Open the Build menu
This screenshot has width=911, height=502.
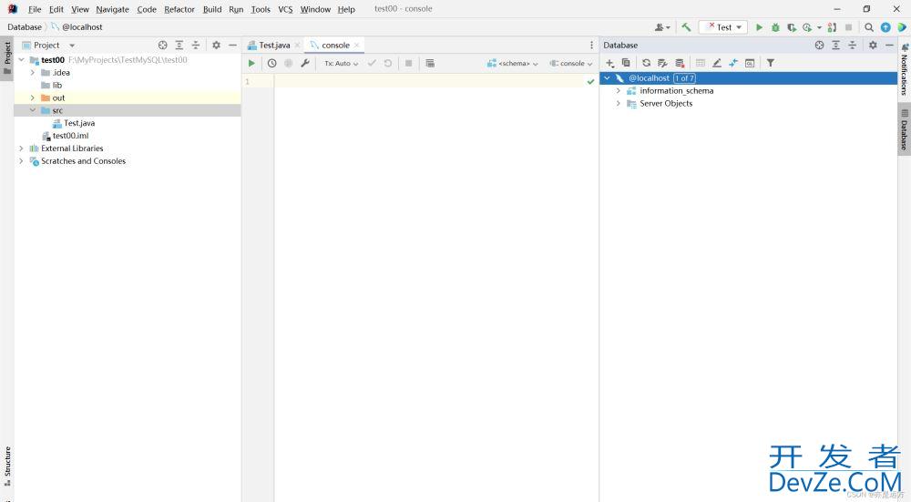tap(212, 9)
